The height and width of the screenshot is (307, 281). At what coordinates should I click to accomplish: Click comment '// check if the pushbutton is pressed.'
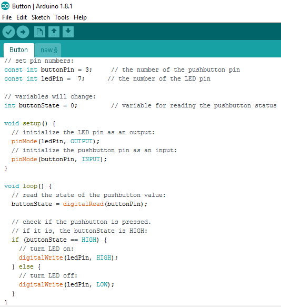coord(81,222)
